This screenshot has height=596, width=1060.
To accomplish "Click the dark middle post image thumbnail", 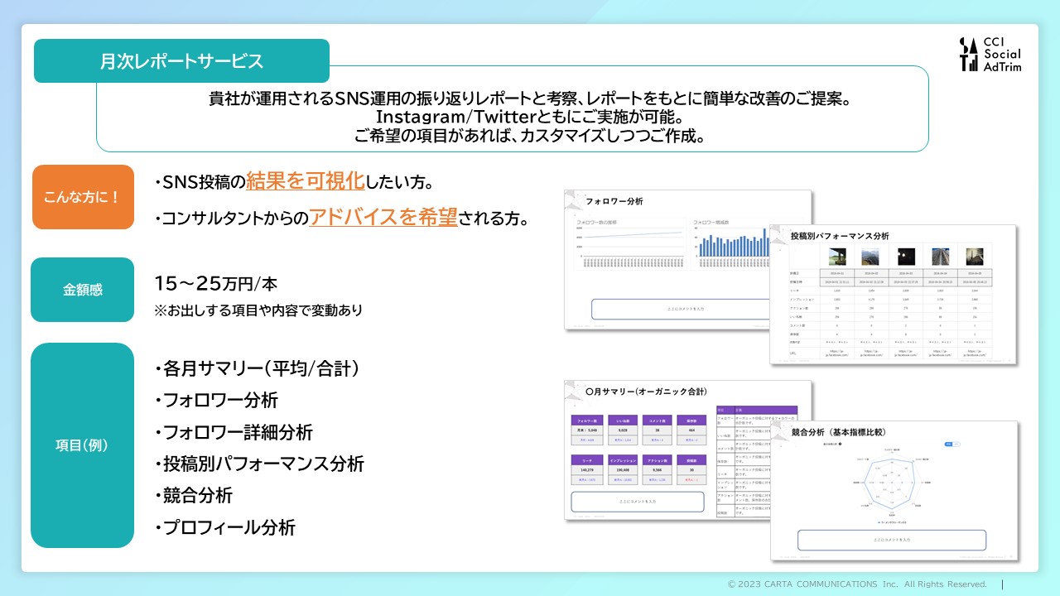I will point(906,256).
